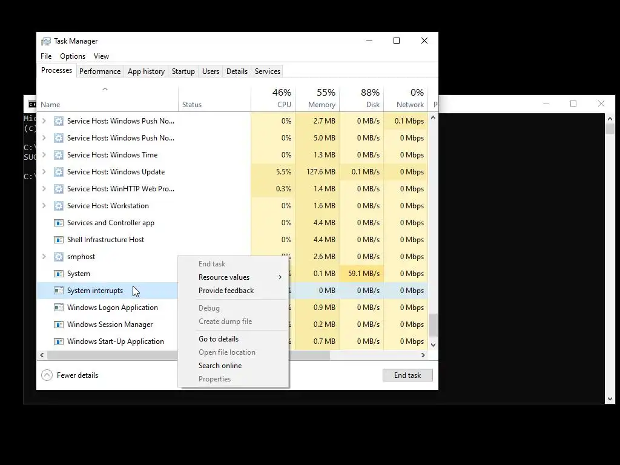Sort by Status column header
Image resolution: width=620 pixels, height=465 pixels.
[x=214, y=99]
